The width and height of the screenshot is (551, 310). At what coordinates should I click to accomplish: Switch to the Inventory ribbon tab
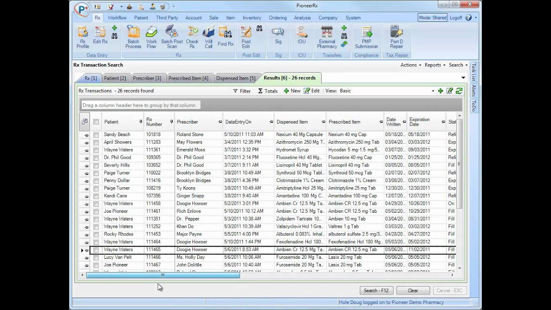click(252, 18)
